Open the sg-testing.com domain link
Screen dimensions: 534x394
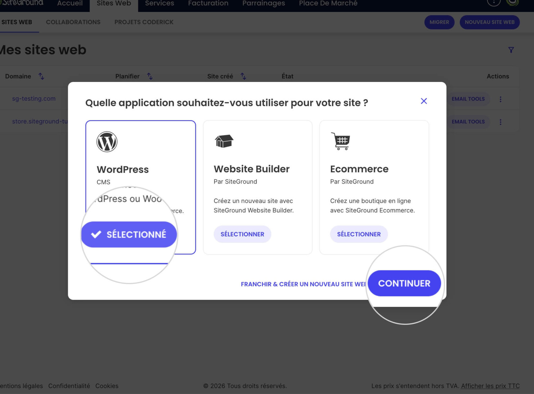34,98
